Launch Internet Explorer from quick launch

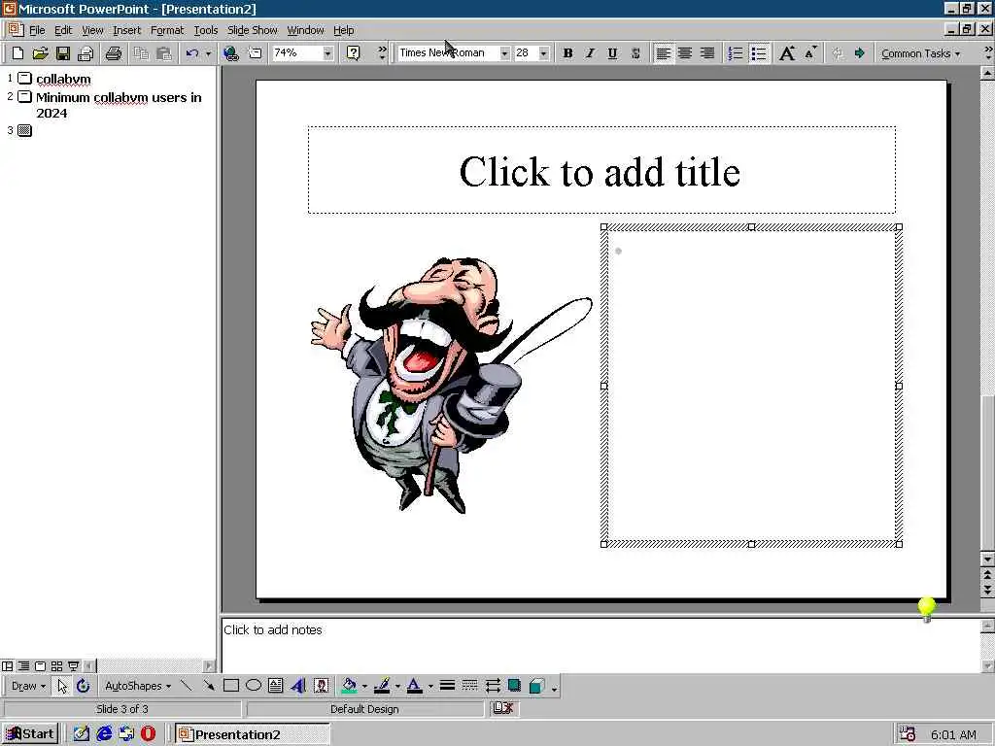pyautogui.click(x=104, y=734)
